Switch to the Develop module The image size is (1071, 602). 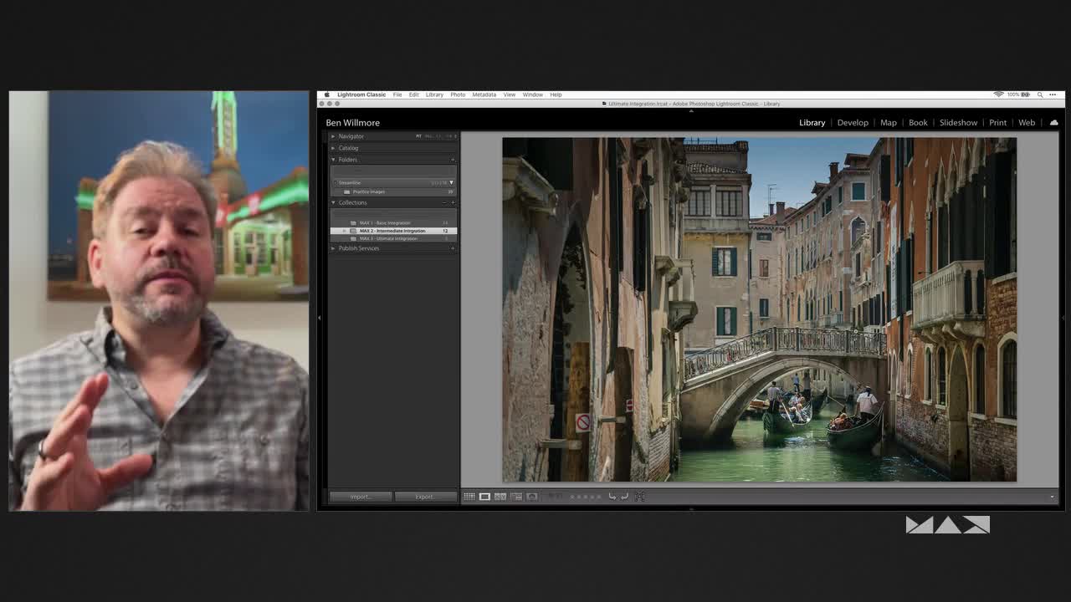pyautogui.click(x=853, y=123)
